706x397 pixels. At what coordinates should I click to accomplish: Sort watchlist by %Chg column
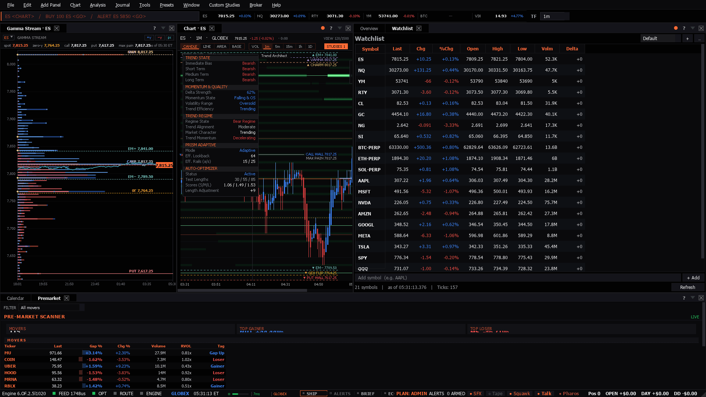[446, 49]
